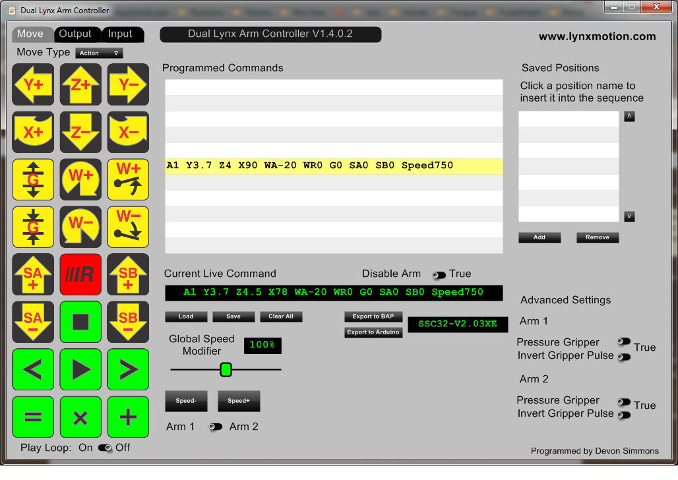Play the sequence with green play button
The image size is (678, 480).
80,370
